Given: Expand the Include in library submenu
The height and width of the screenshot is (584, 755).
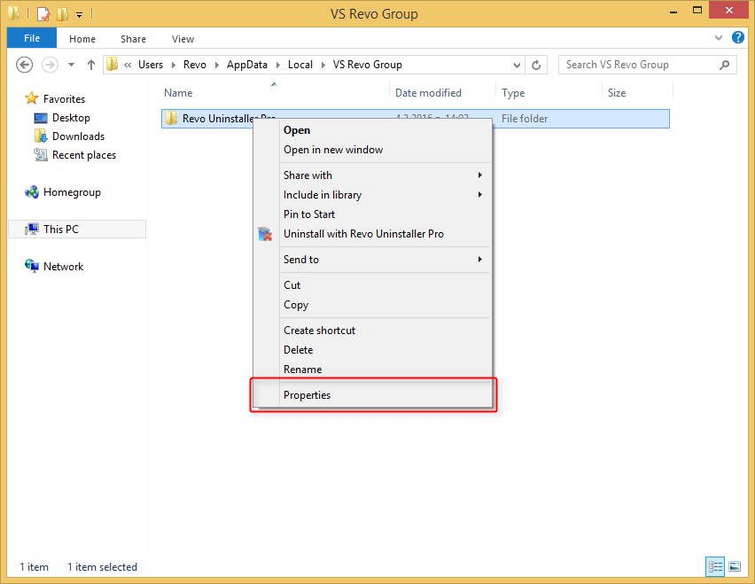Looking at the screenshot, I should point(372,195).
